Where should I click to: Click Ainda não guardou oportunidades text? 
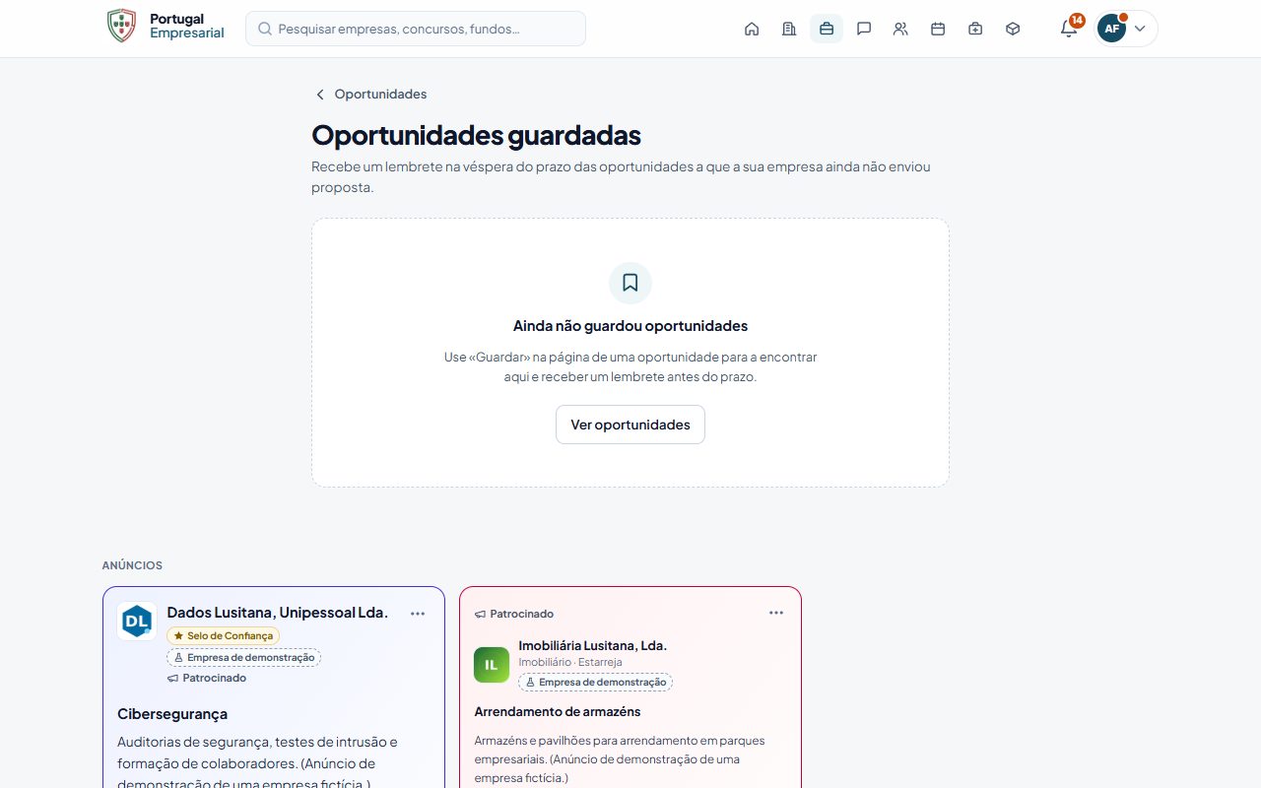[630, 326]
